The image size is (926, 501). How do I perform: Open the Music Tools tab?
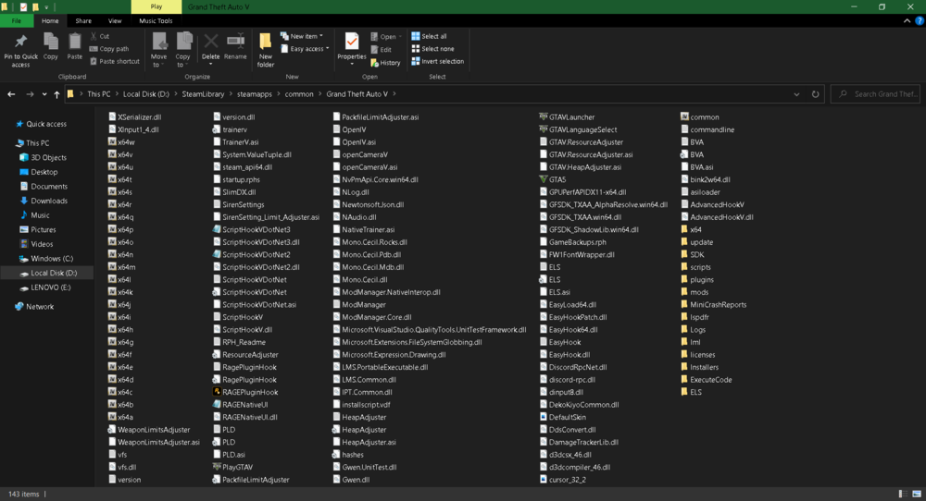(156, 20)
